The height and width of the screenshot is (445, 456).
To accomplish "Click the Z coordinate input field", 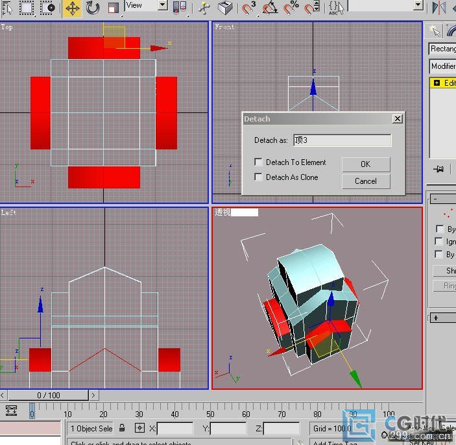I will (282, 428).
